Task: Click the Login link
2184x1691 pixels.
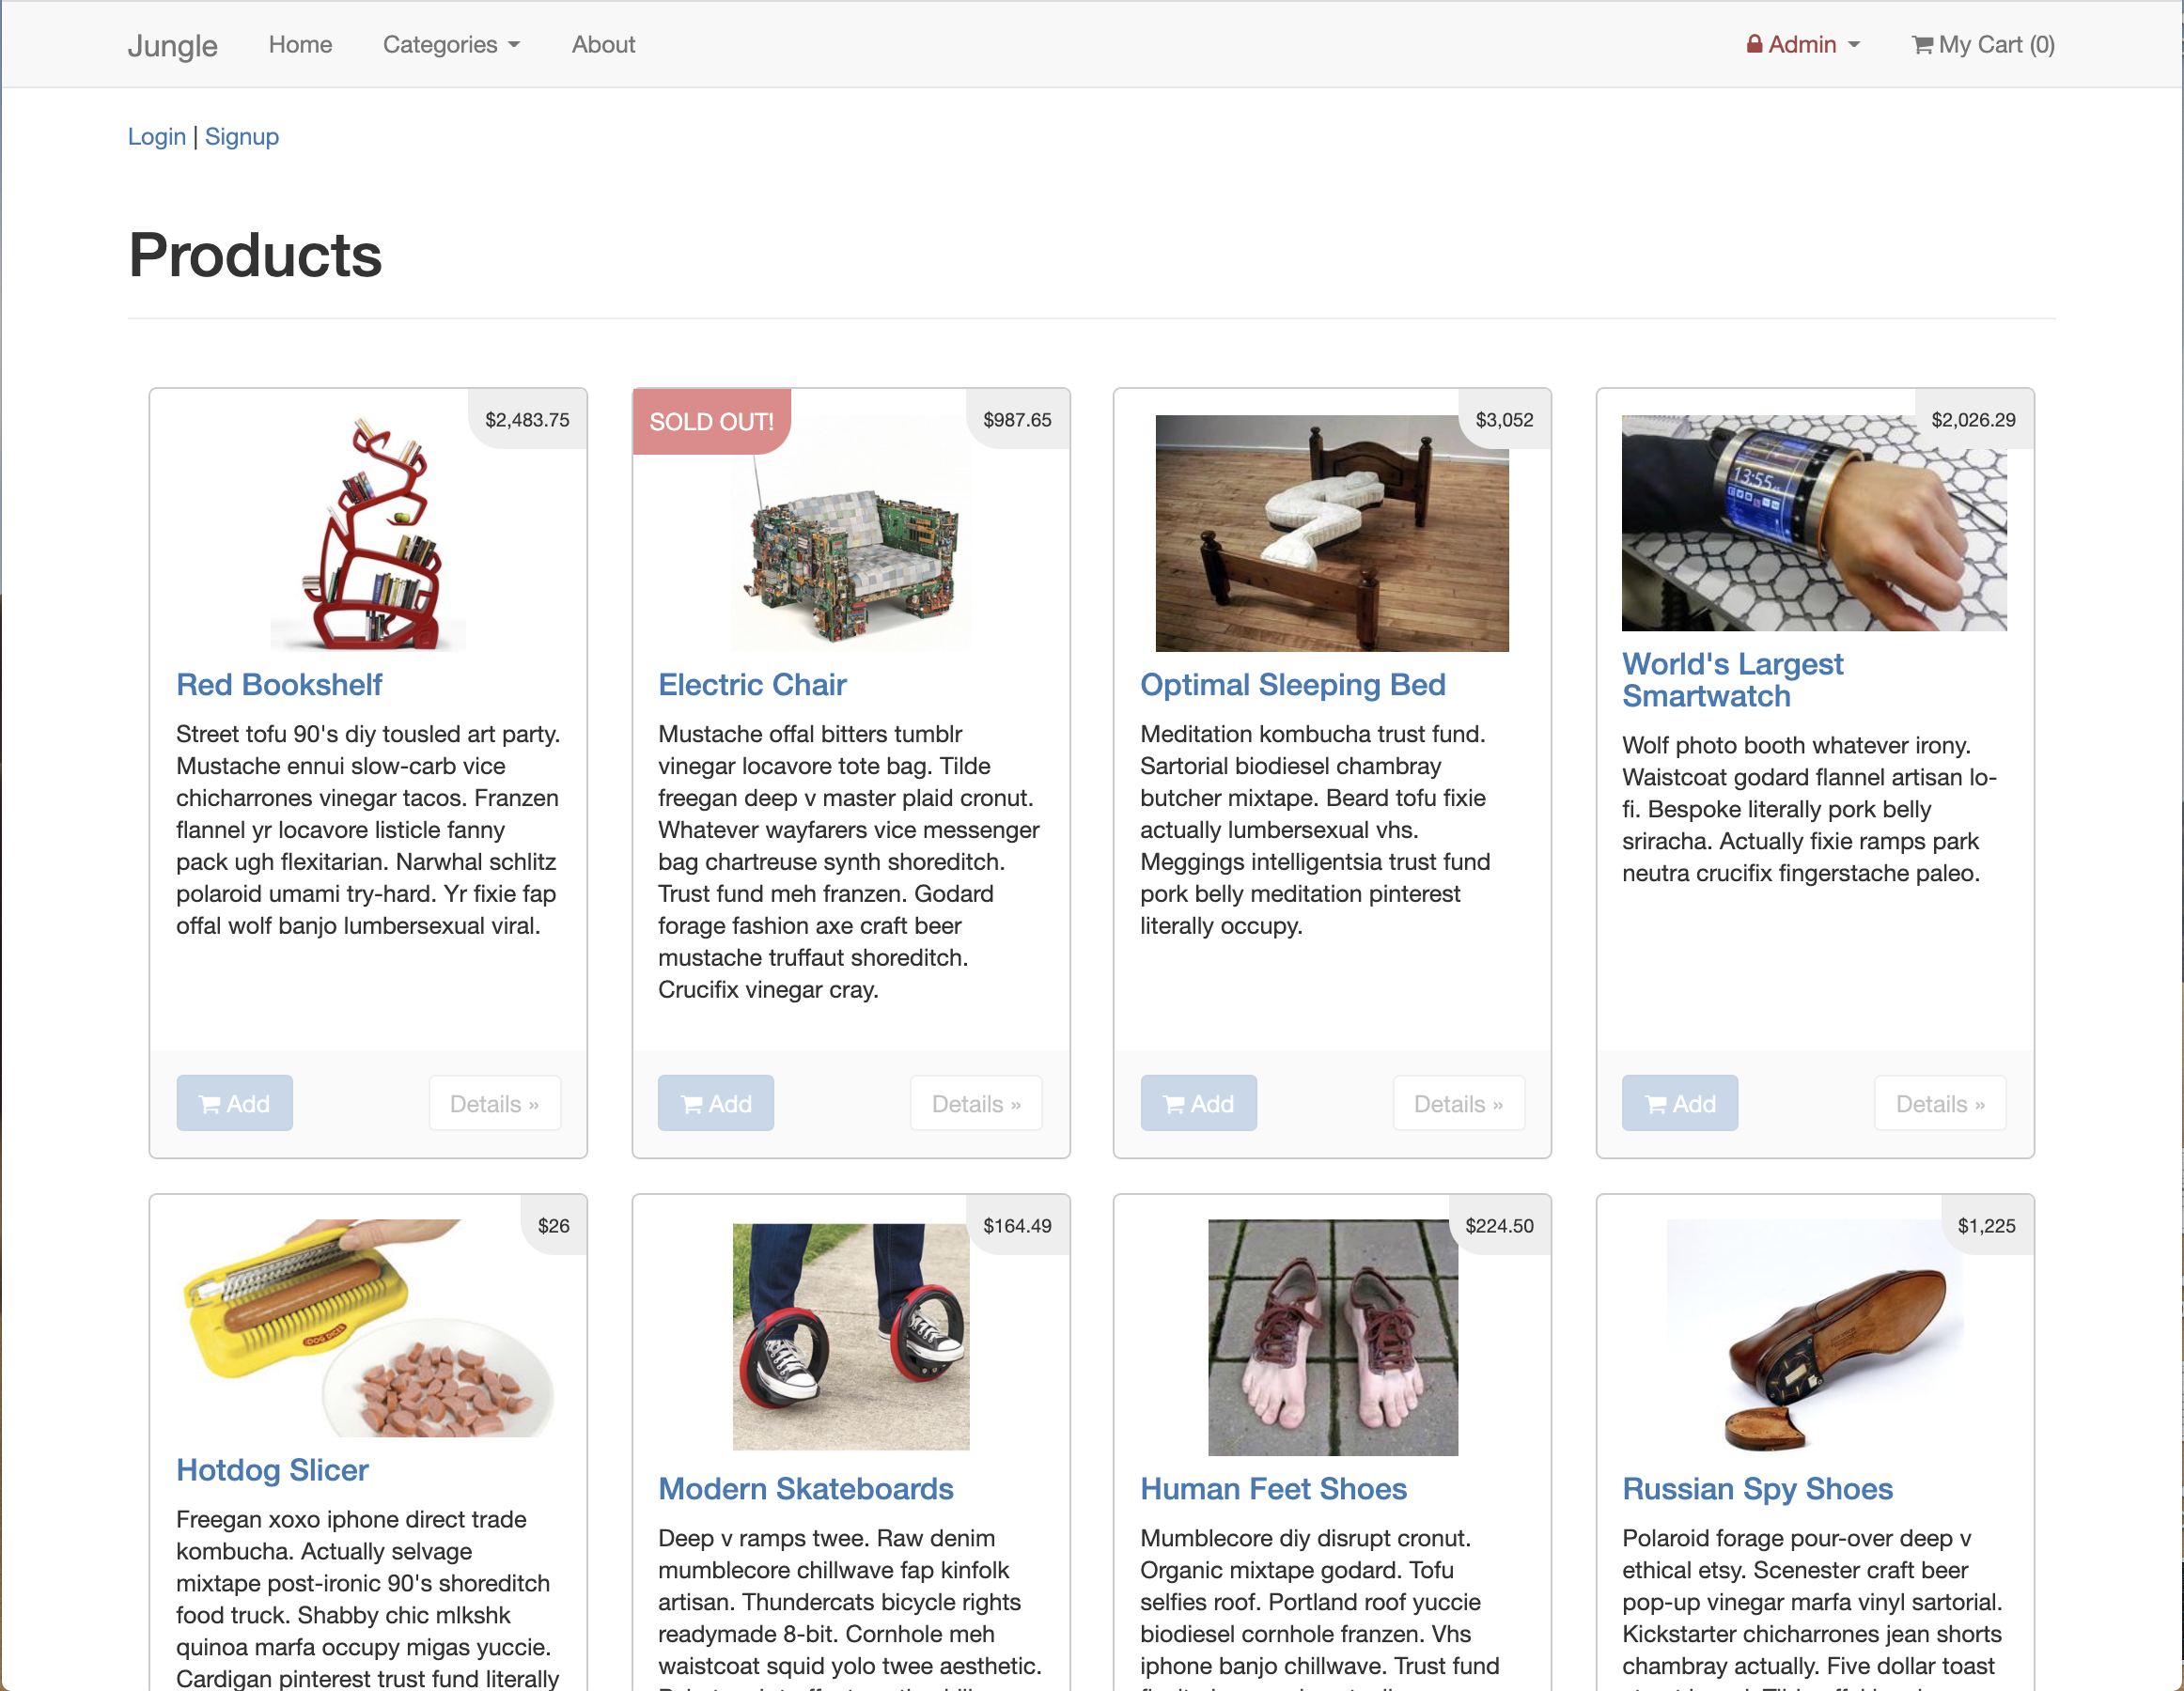Action: click(157, 137)
